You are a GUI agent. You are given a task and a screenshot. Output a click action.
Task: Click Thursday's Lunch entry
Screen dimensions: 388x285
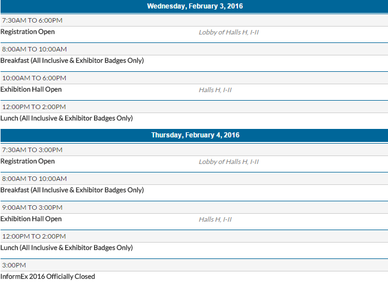coord(66,248)
